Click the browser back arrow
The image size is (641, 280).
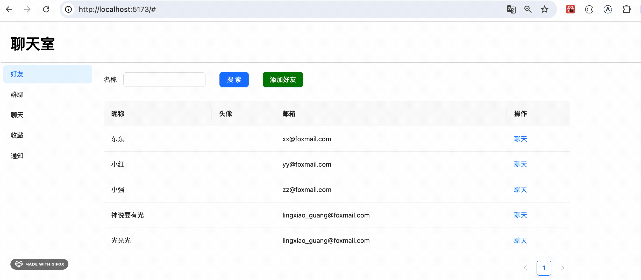9,10
